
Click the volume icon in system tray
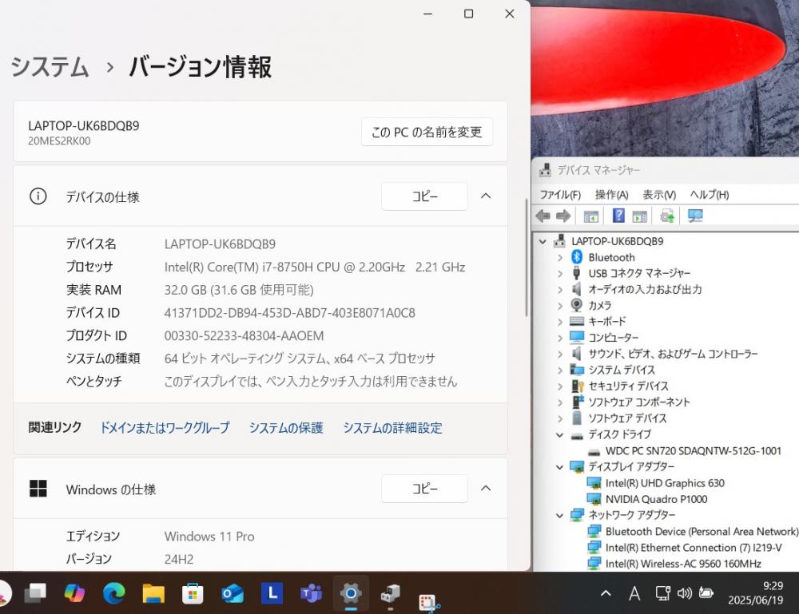pos(685,592)
